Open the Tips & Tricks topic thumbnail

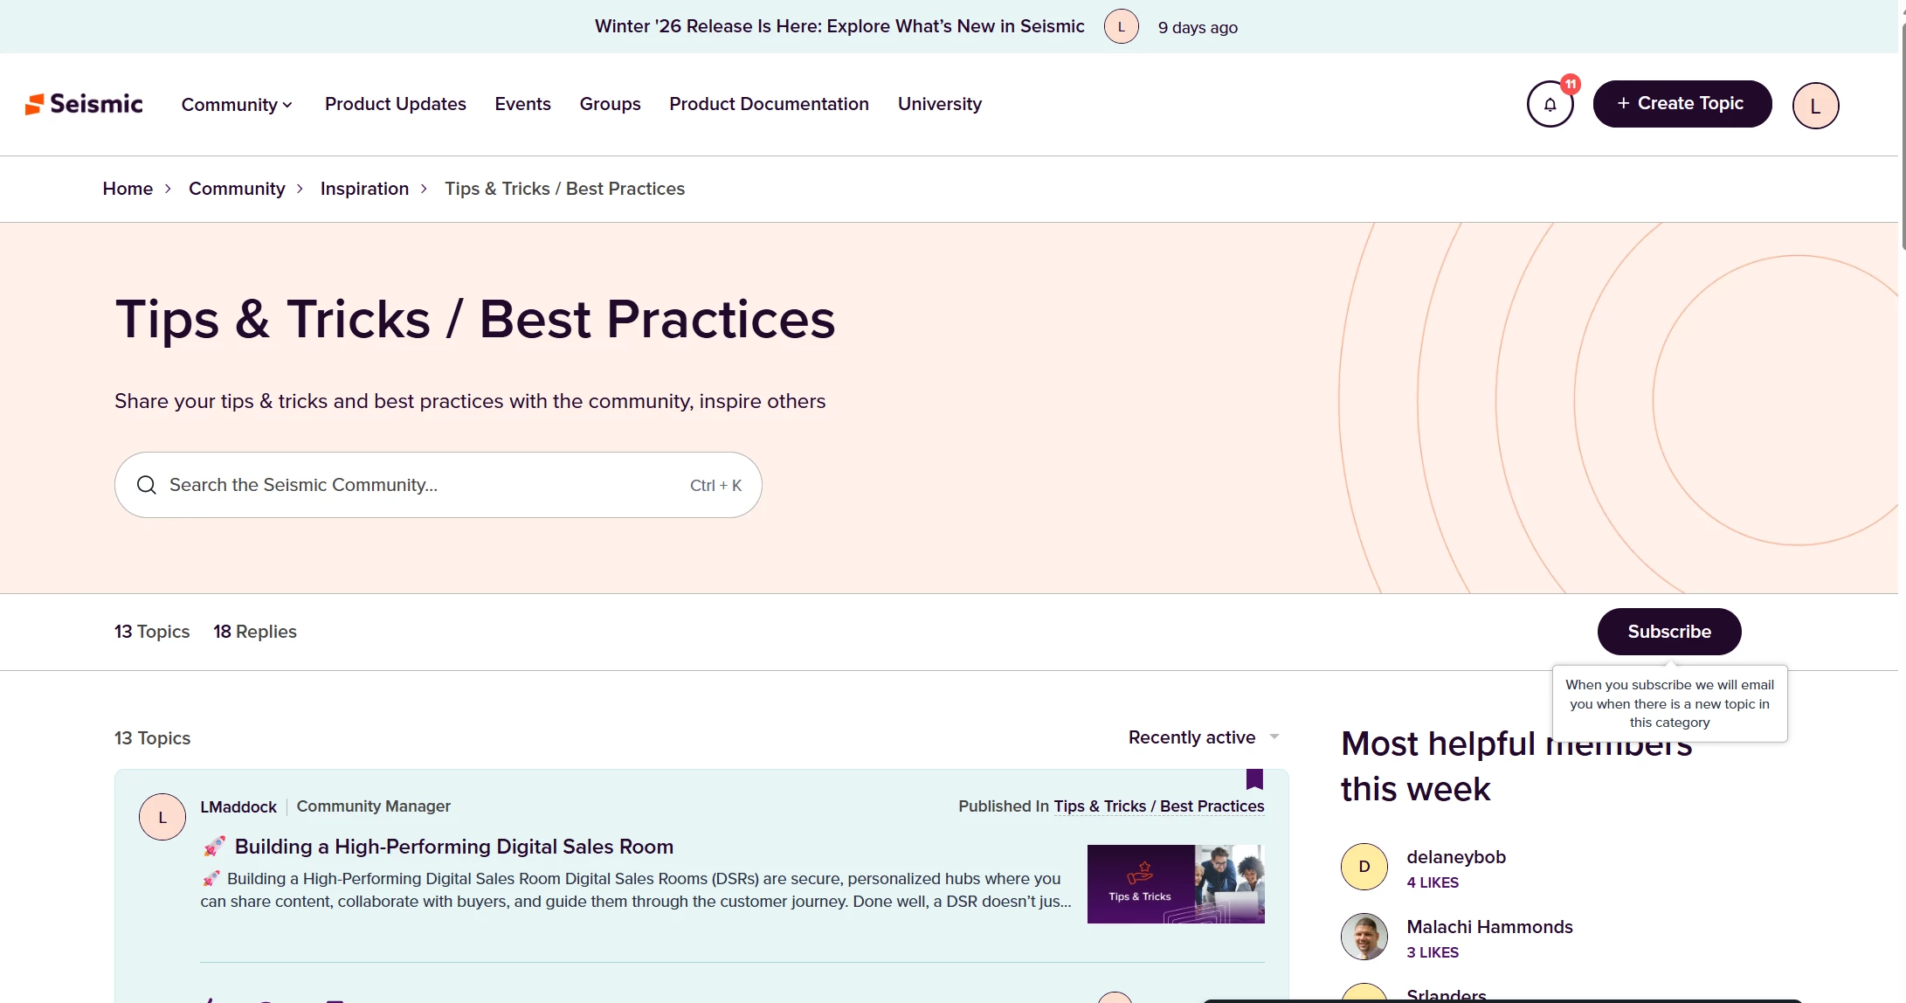[1175, 884]
